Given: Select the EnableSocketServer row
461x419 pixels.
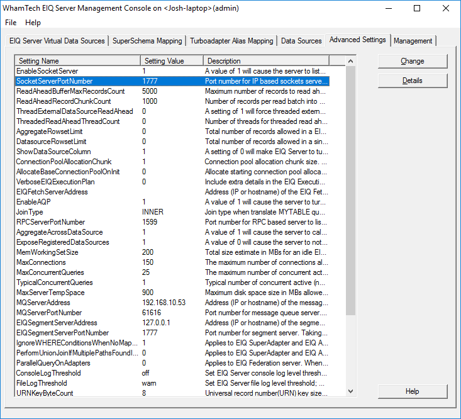Looking at the screenshot, I should [x=172, y=71].
